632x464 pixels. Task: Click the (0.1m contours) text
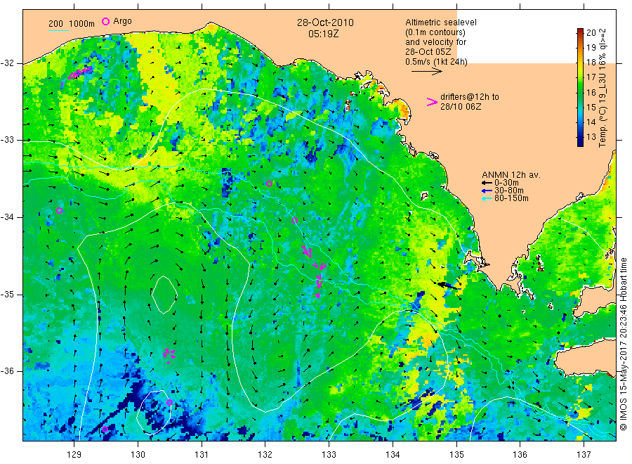[x=435, y=32]
